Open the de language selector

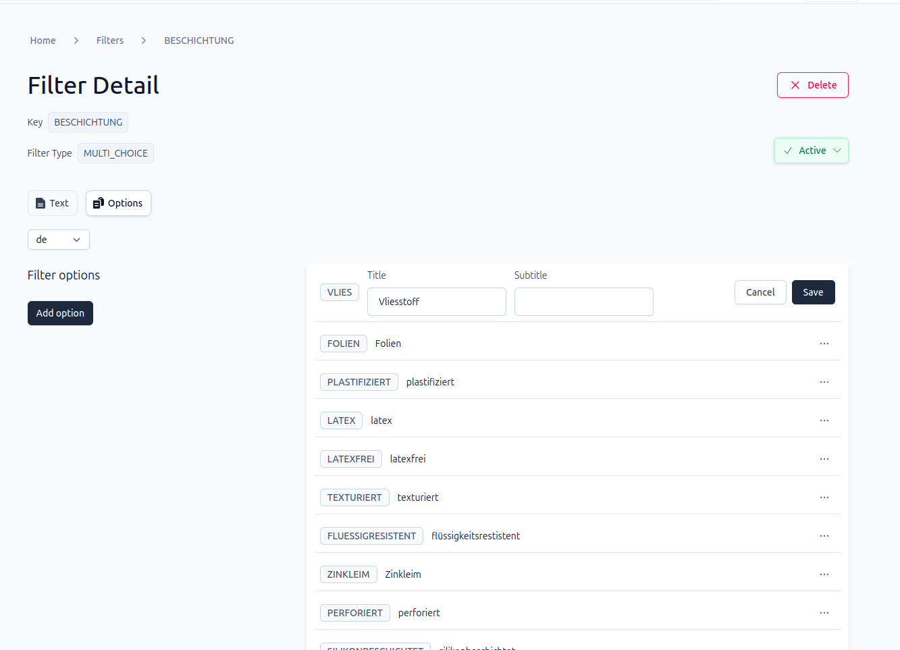tap(59, 240)
